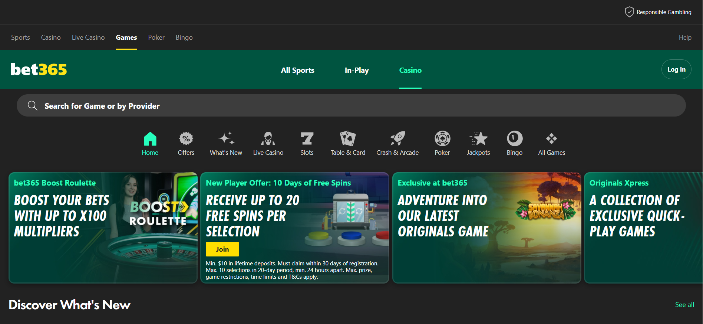Select Crash & Arcade rocket icon
Viewport: 703px width, 324px height.
click(397, 139)
